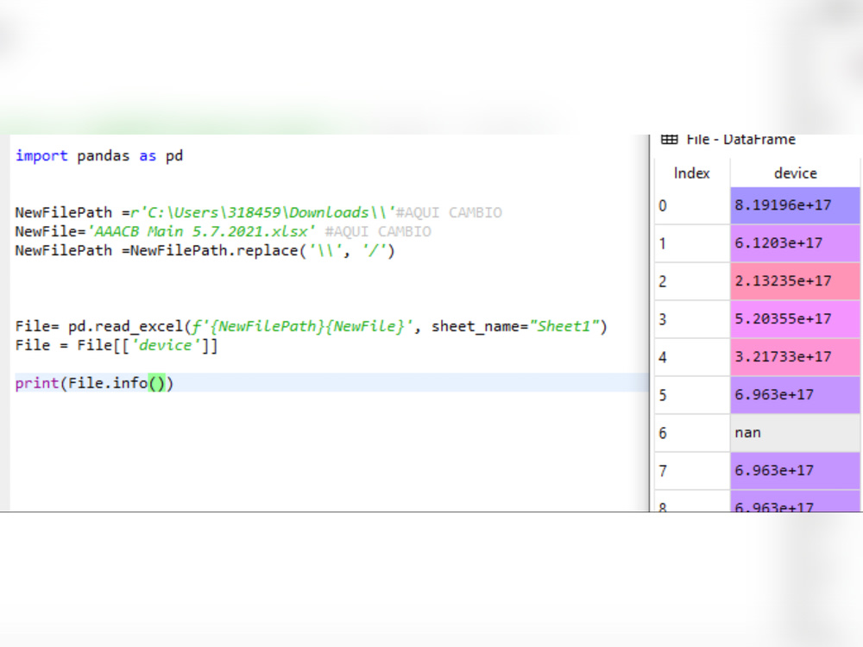This screenshot has width=863, height=647.
Task: Click the 'AAACB Main 5.7.2021.xlsx' filename string
Action: click(x=201, y=231)
